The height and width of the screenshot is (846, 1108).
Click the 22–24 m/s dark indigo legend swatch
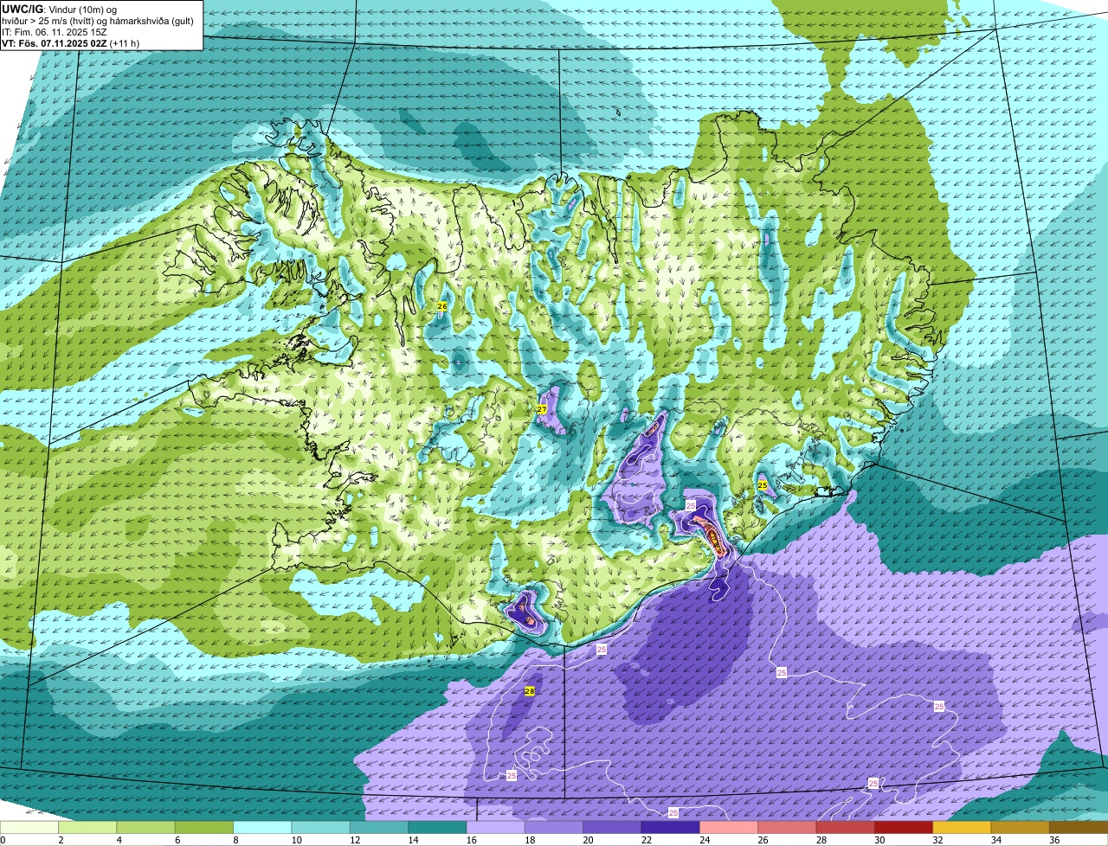[670, 827]
